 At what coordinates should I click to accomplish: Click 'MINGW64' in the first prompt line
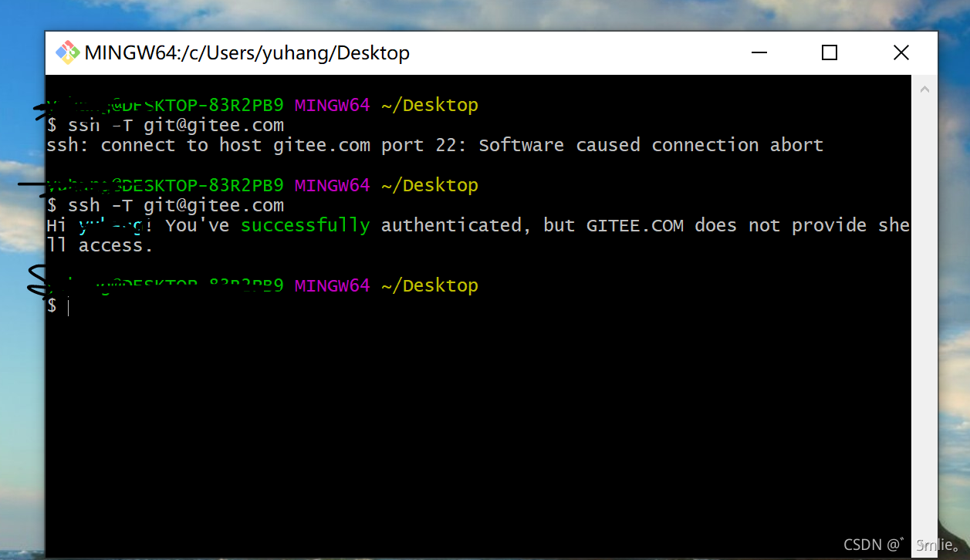(333, 105)
